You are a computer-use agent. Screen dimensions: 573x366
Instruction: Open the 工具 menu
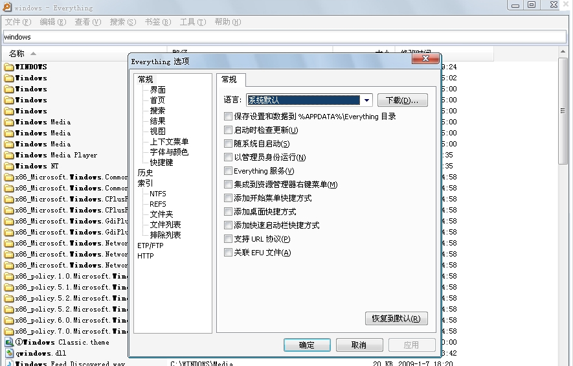tap(192, 22)
